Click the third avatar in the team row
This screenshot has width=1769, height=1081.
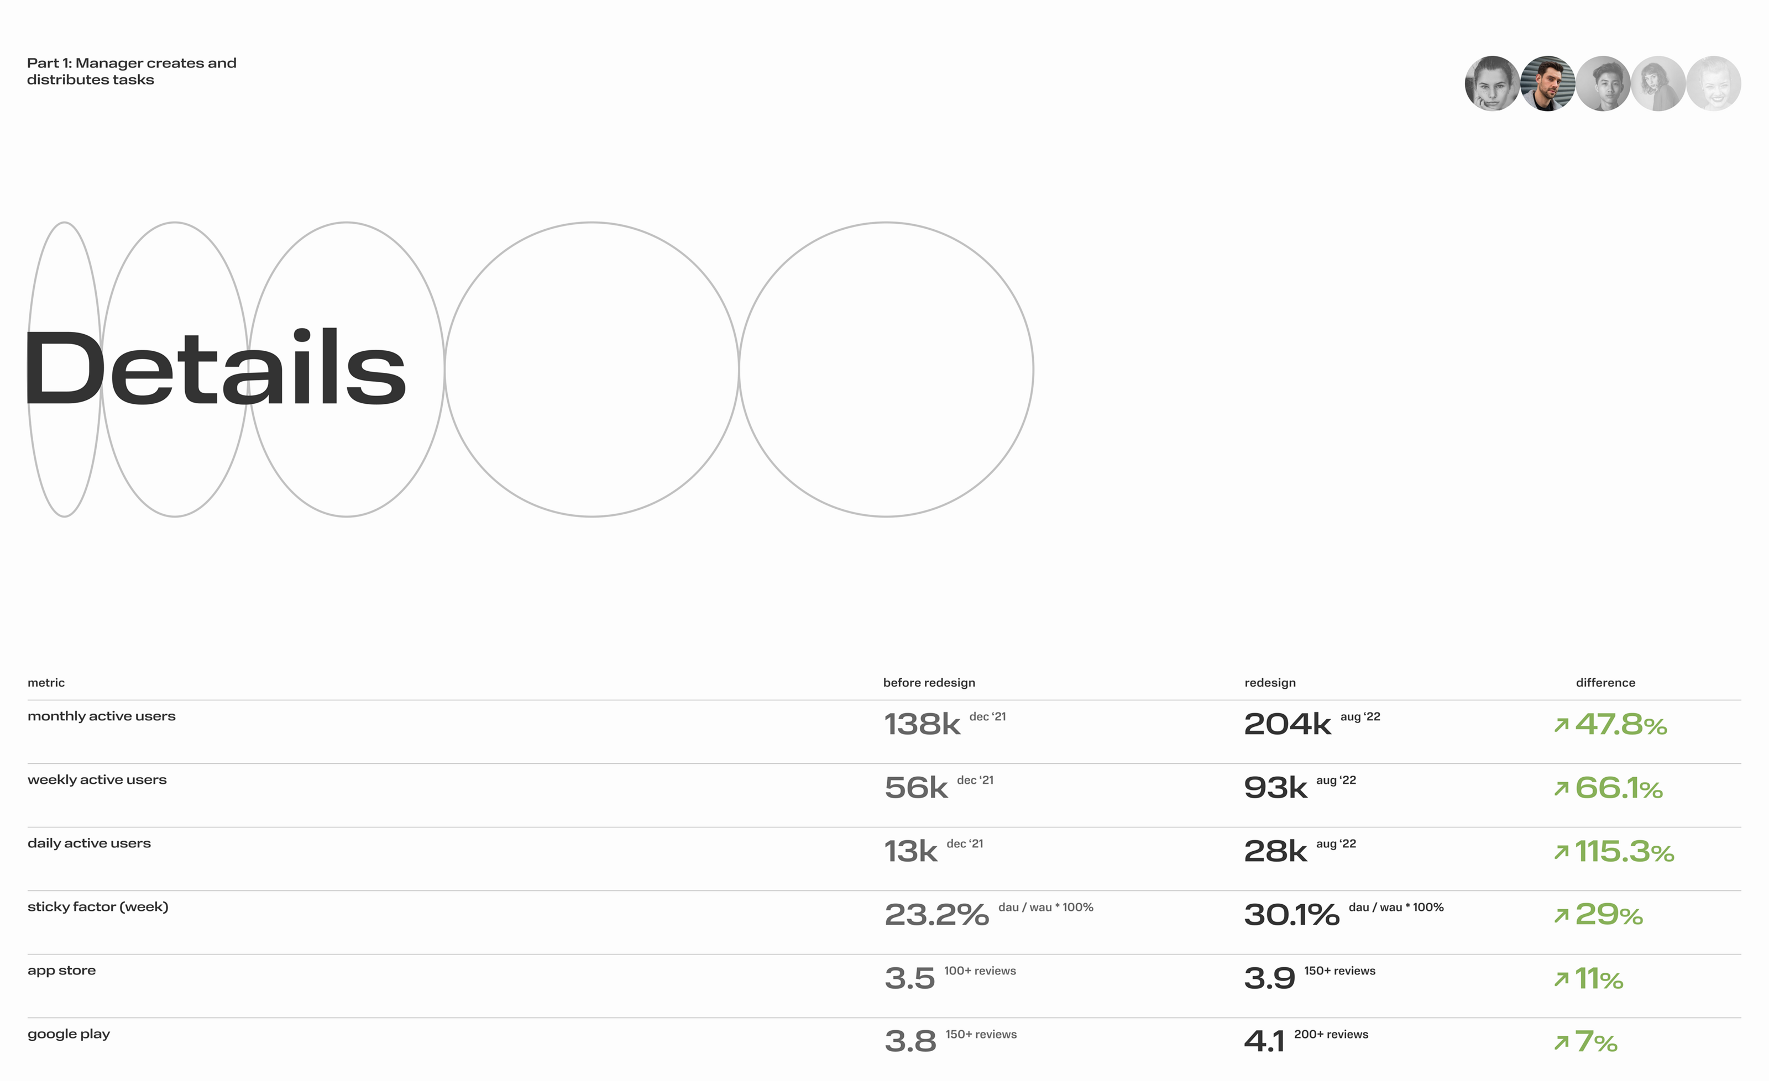tap(1603, 84)
